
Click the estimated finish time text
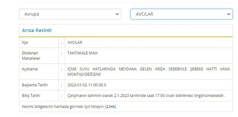[x=146, y=96]
